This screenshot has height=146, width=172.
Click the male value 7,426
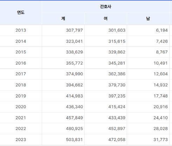pyautogui.click(x=162, y=42)
